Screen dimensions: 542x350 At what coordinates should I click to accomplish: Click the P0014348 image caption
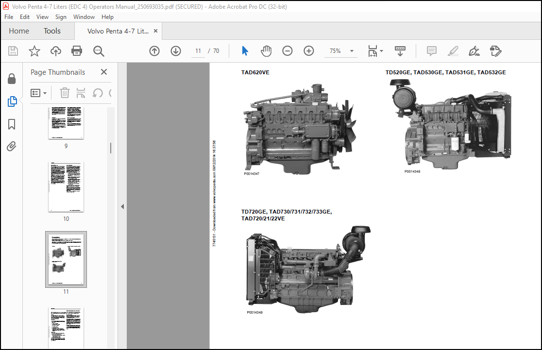coord(412,171)
